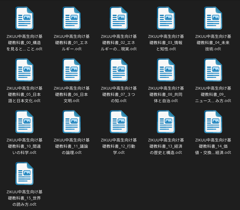Click the filename label of 06_日本文明.odt
The image size is (240, 210).
tap(72, 94)
